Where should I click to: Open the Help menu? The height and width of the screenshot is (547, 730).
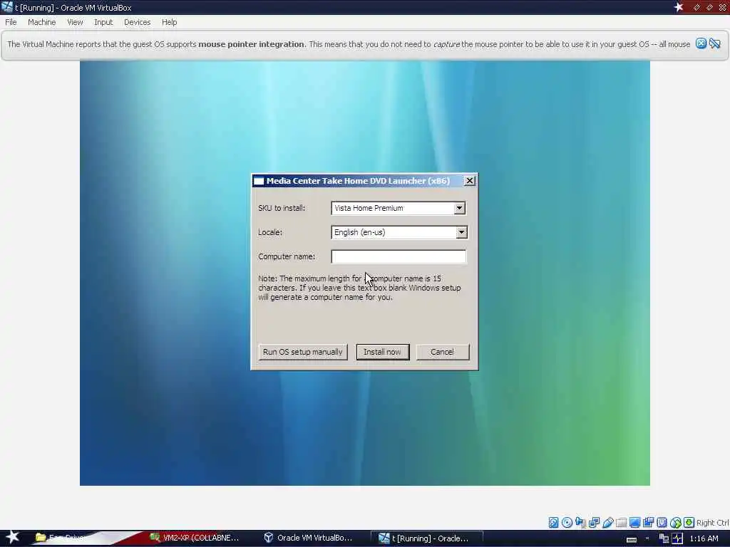170,22
